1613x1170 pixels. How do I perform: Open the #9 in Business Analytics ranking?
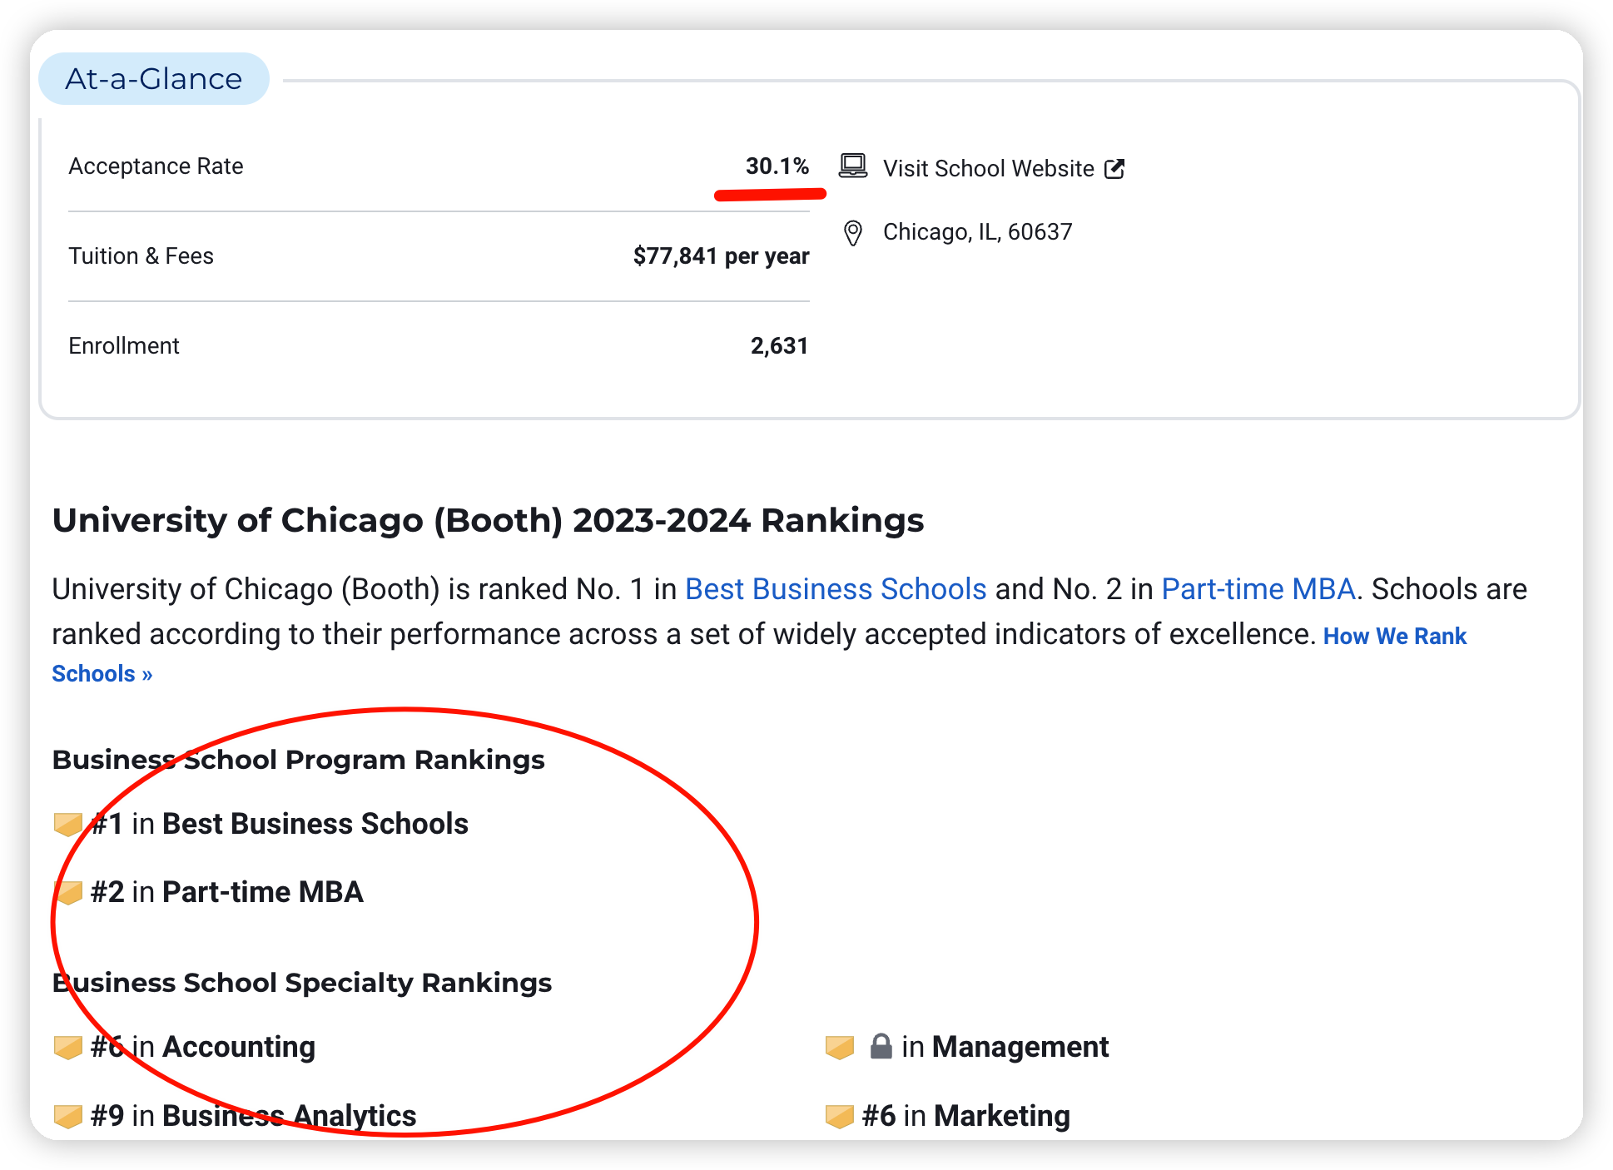click(x=254, y=1116)
